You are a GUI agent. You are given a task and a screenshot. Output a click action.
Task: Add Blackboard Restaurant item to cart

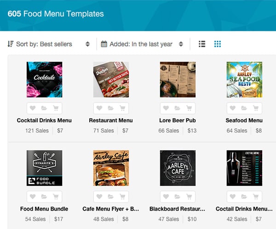pyautogui.click(x=189, y=196)
